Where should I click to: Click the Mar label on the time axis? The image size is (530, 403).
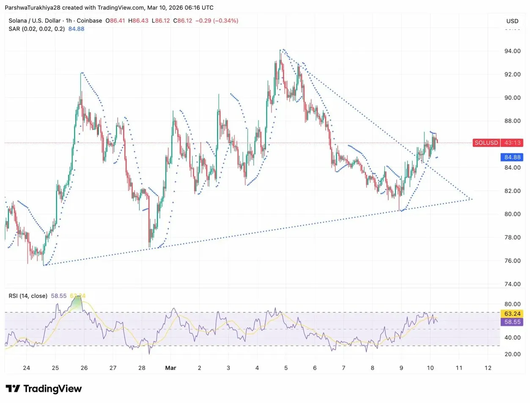pyautogui.click(x=171, y=368)
